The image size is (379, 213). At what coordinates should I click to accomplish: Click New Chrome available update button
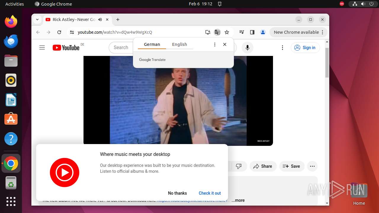click(298, 32)
